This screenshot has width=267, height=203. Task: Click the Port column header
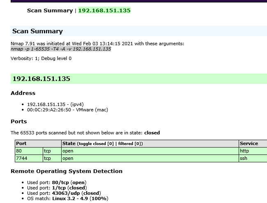pos(21,143)
